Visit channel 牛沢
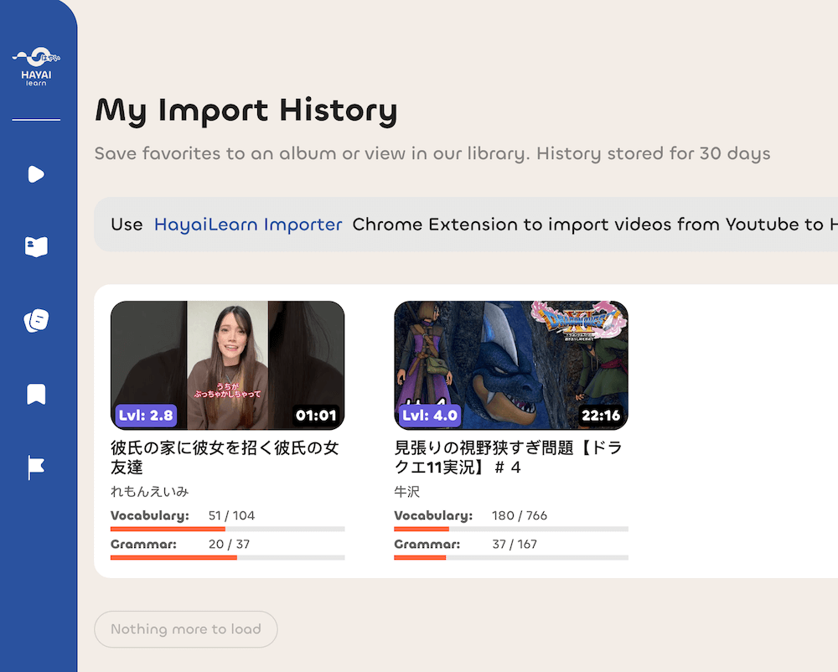Image resolution: width=838 pixels, height=672 pixels. (x=406, y=492)
